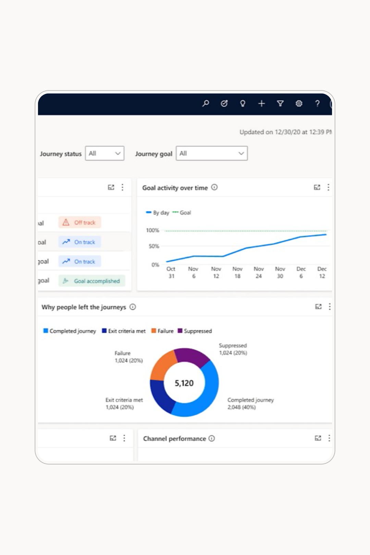Toggle the Suppressed legend entry

click(195, 331)
